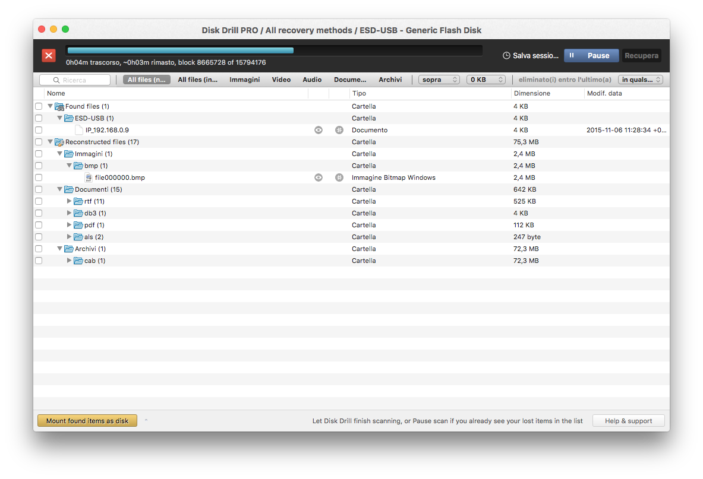
Task: Open hex view icon for file000000.bmp
Action: (x=339, y=177)
